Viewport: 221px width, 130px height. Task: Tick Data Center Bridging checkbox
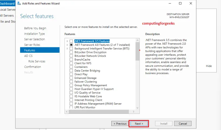[x=71, y=71]
